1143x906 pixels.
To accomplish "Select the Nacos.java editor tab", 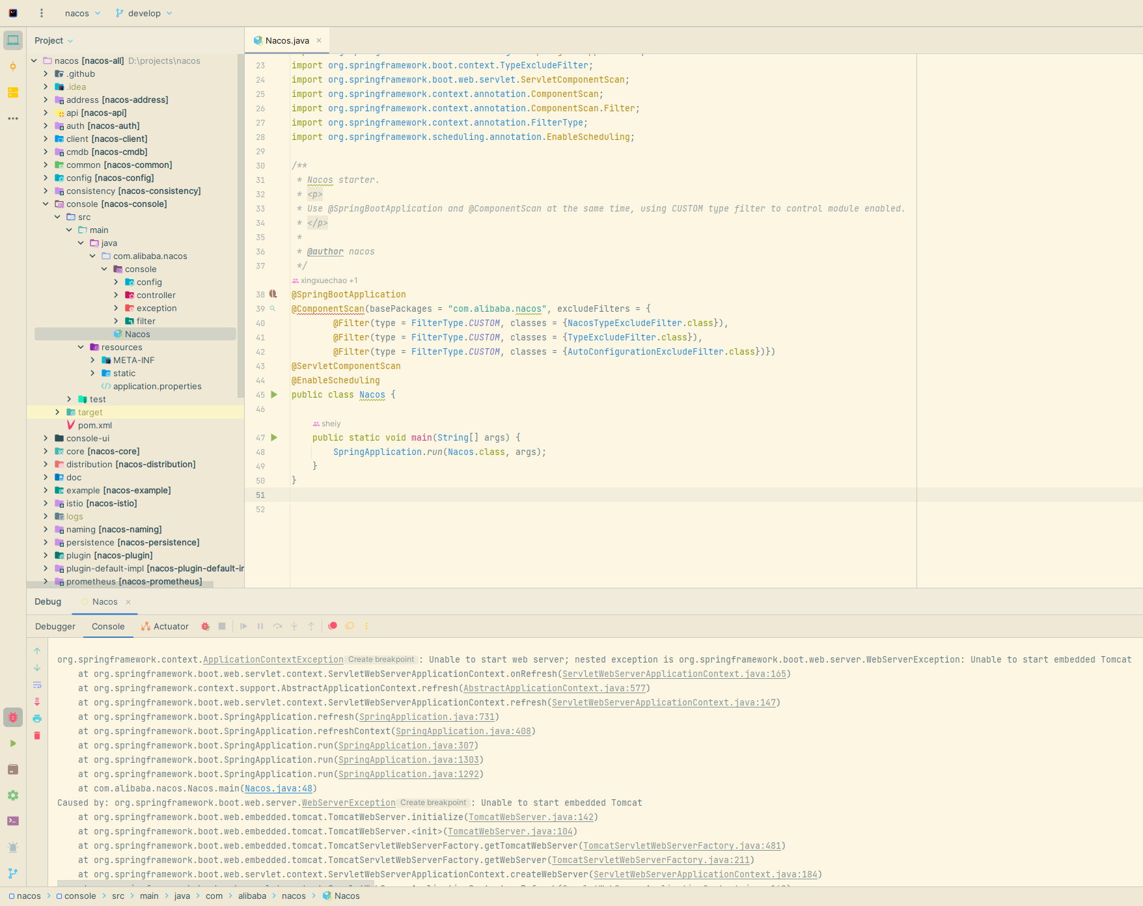I will [x=287, y=40].
